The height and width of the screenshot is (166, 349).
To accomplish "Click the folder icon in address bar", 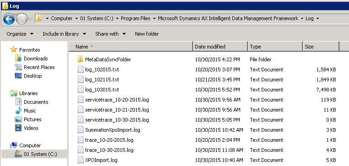I will pyautogui.click(x=39, y=18).
